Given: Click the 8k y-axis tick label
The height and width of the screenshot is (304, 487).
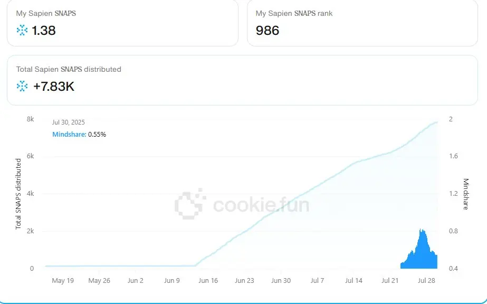Looking at the screenshot, I should tap(31, 119).
